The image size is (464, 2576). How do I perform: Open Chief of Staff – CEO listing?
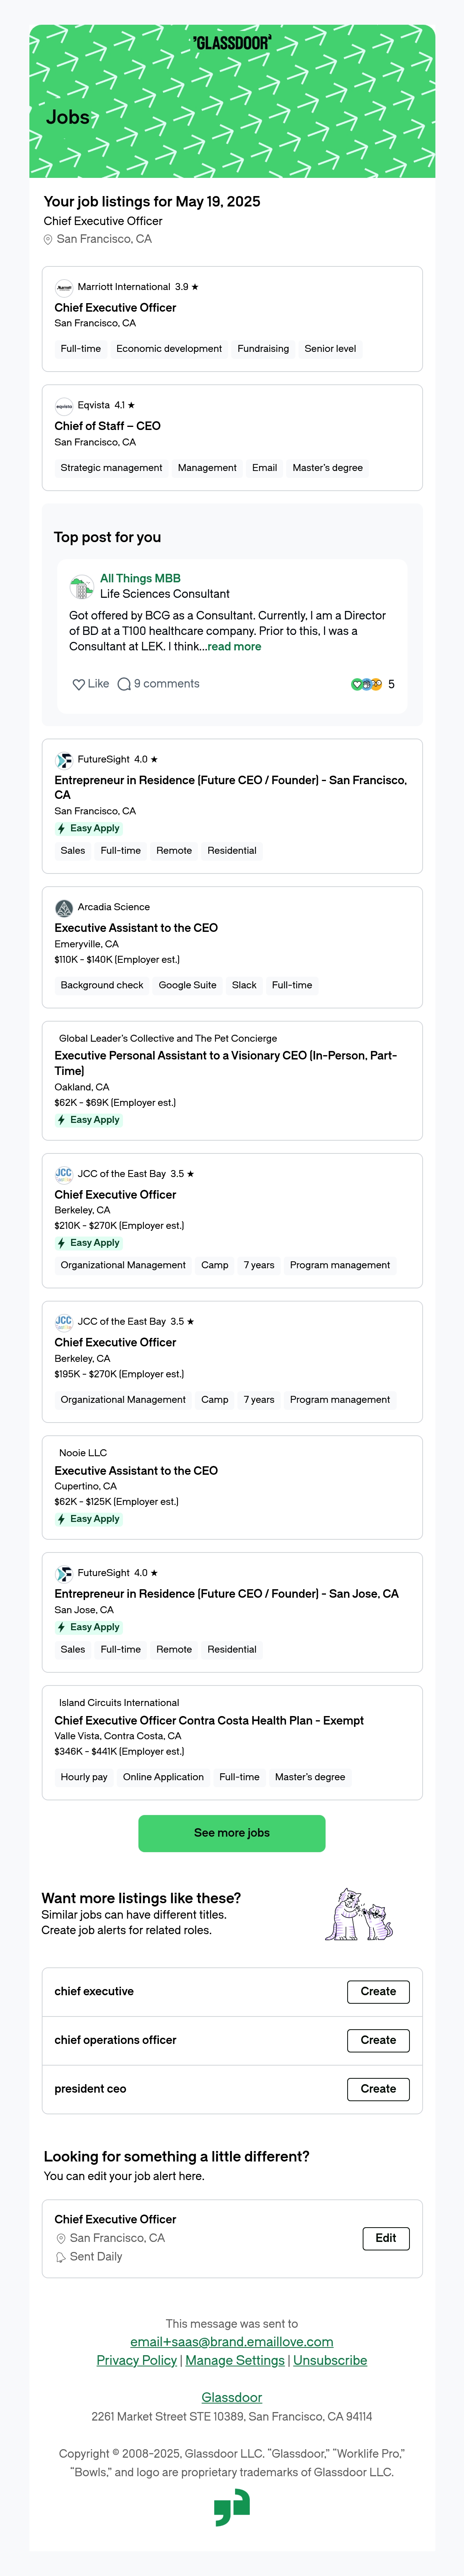(107, 426)
